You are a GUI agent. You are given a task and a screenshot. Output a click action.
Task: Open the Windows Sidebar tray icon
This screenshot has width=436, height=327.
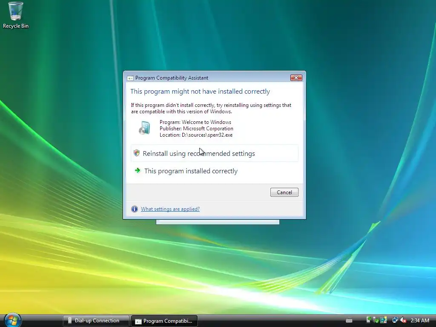[384, 320]
